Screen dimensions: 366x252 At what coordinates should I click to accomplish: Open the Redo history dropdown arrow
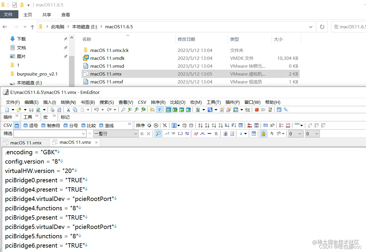pyautogui.click(x=115, y=110)
